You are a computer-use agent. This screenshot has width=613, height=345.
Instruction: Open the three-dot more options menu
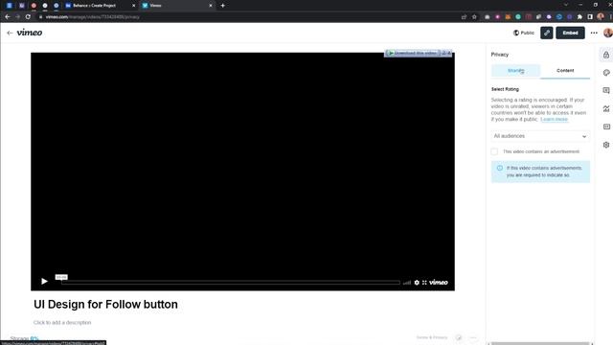pyautogui.click(x=594, y=33)
